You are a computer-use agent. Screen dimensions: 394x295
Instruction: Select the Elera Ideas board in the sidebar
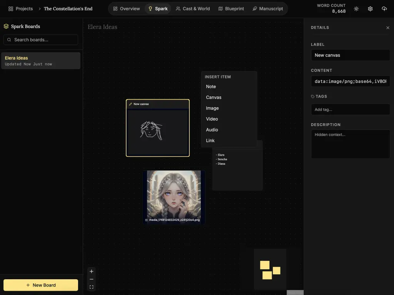[x=40, y=60]
